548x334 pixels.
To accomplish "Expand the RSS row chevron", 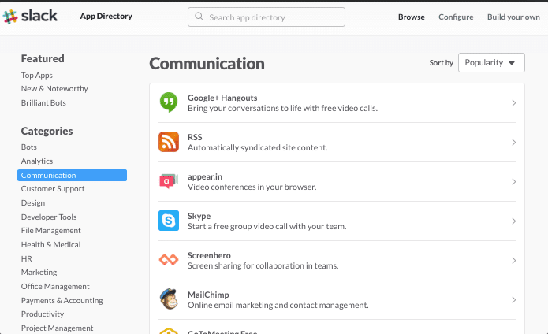I will [514, 143].
